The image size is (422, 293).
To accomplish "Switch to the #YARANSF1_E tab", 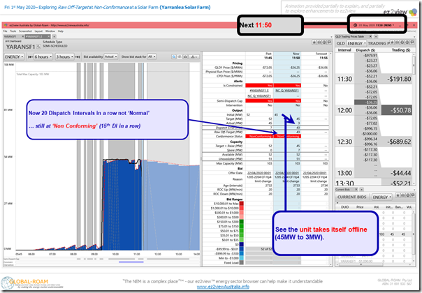I will (x=36, y=36).
